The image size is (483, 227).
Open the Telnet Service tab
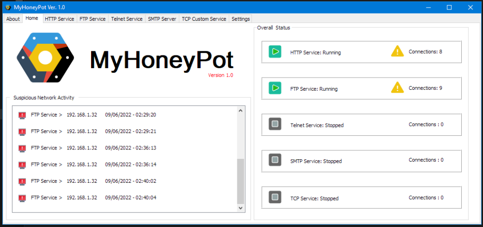point(126,19)
